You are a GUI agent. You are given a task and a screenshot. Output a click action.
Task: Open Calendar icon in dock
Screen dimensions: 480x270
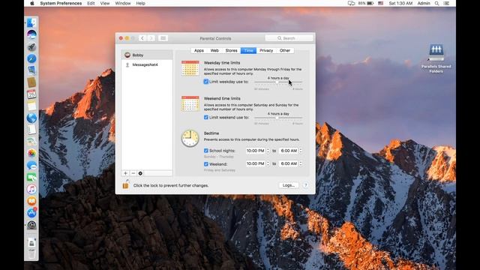pyautogui.click(x=31, y=94)
